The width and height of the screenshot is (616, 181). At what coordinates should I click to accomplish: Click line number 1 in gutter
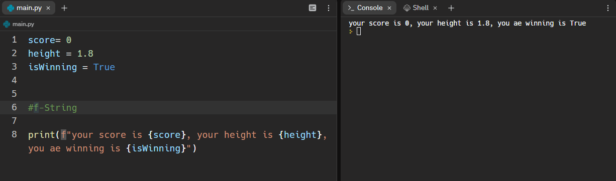(x=14, y=40)
